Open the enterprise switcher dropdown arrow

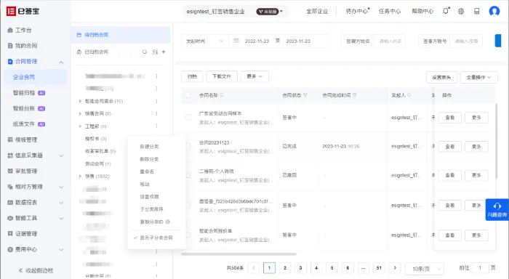click(x=281, y=12)
